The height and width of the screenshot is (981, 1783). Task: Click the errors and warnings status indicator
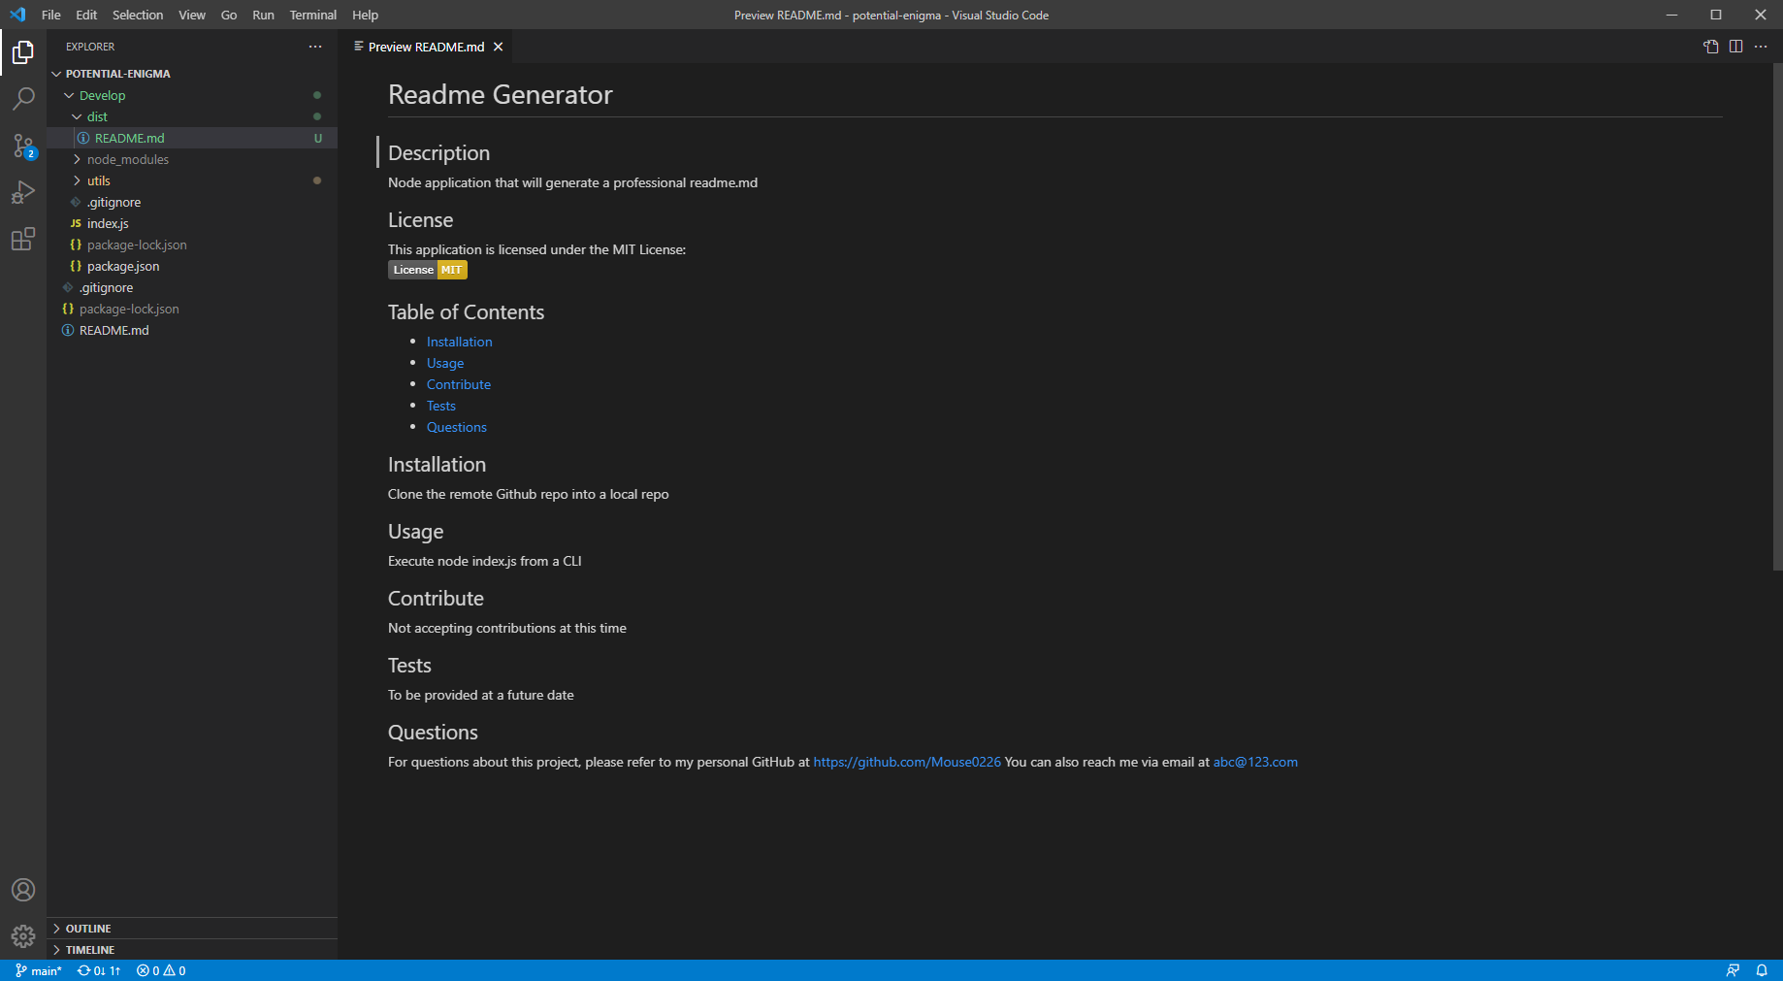click(160, 970)
